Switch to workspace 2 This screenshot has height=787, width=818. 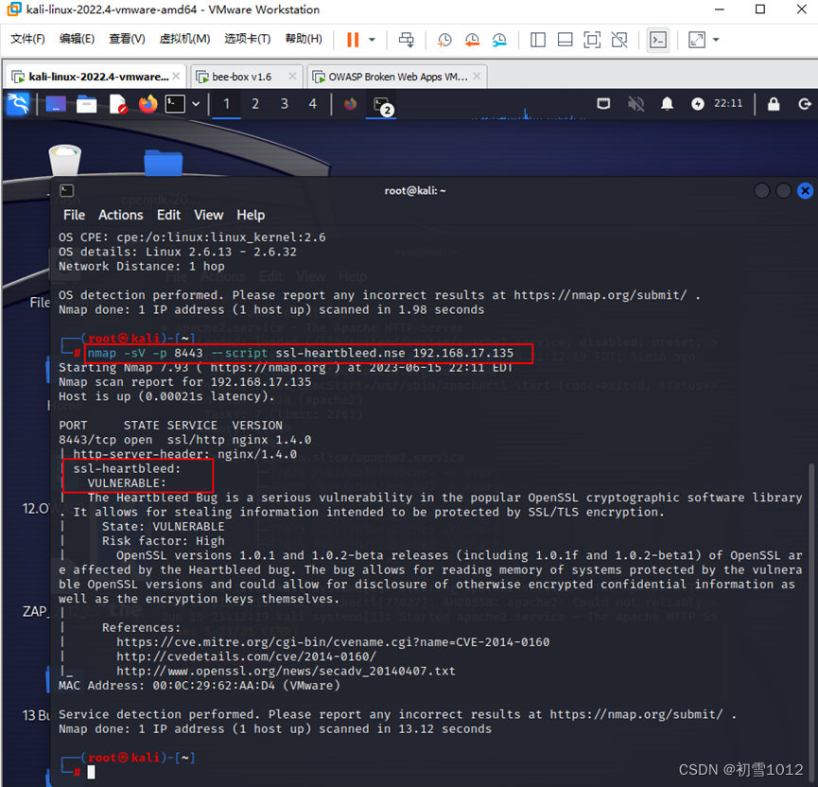click(x=255, y=104)
